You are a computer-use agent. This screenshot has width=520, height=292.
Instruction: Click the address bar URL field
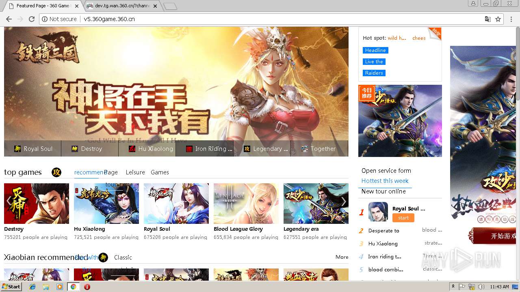coord(280,19)
